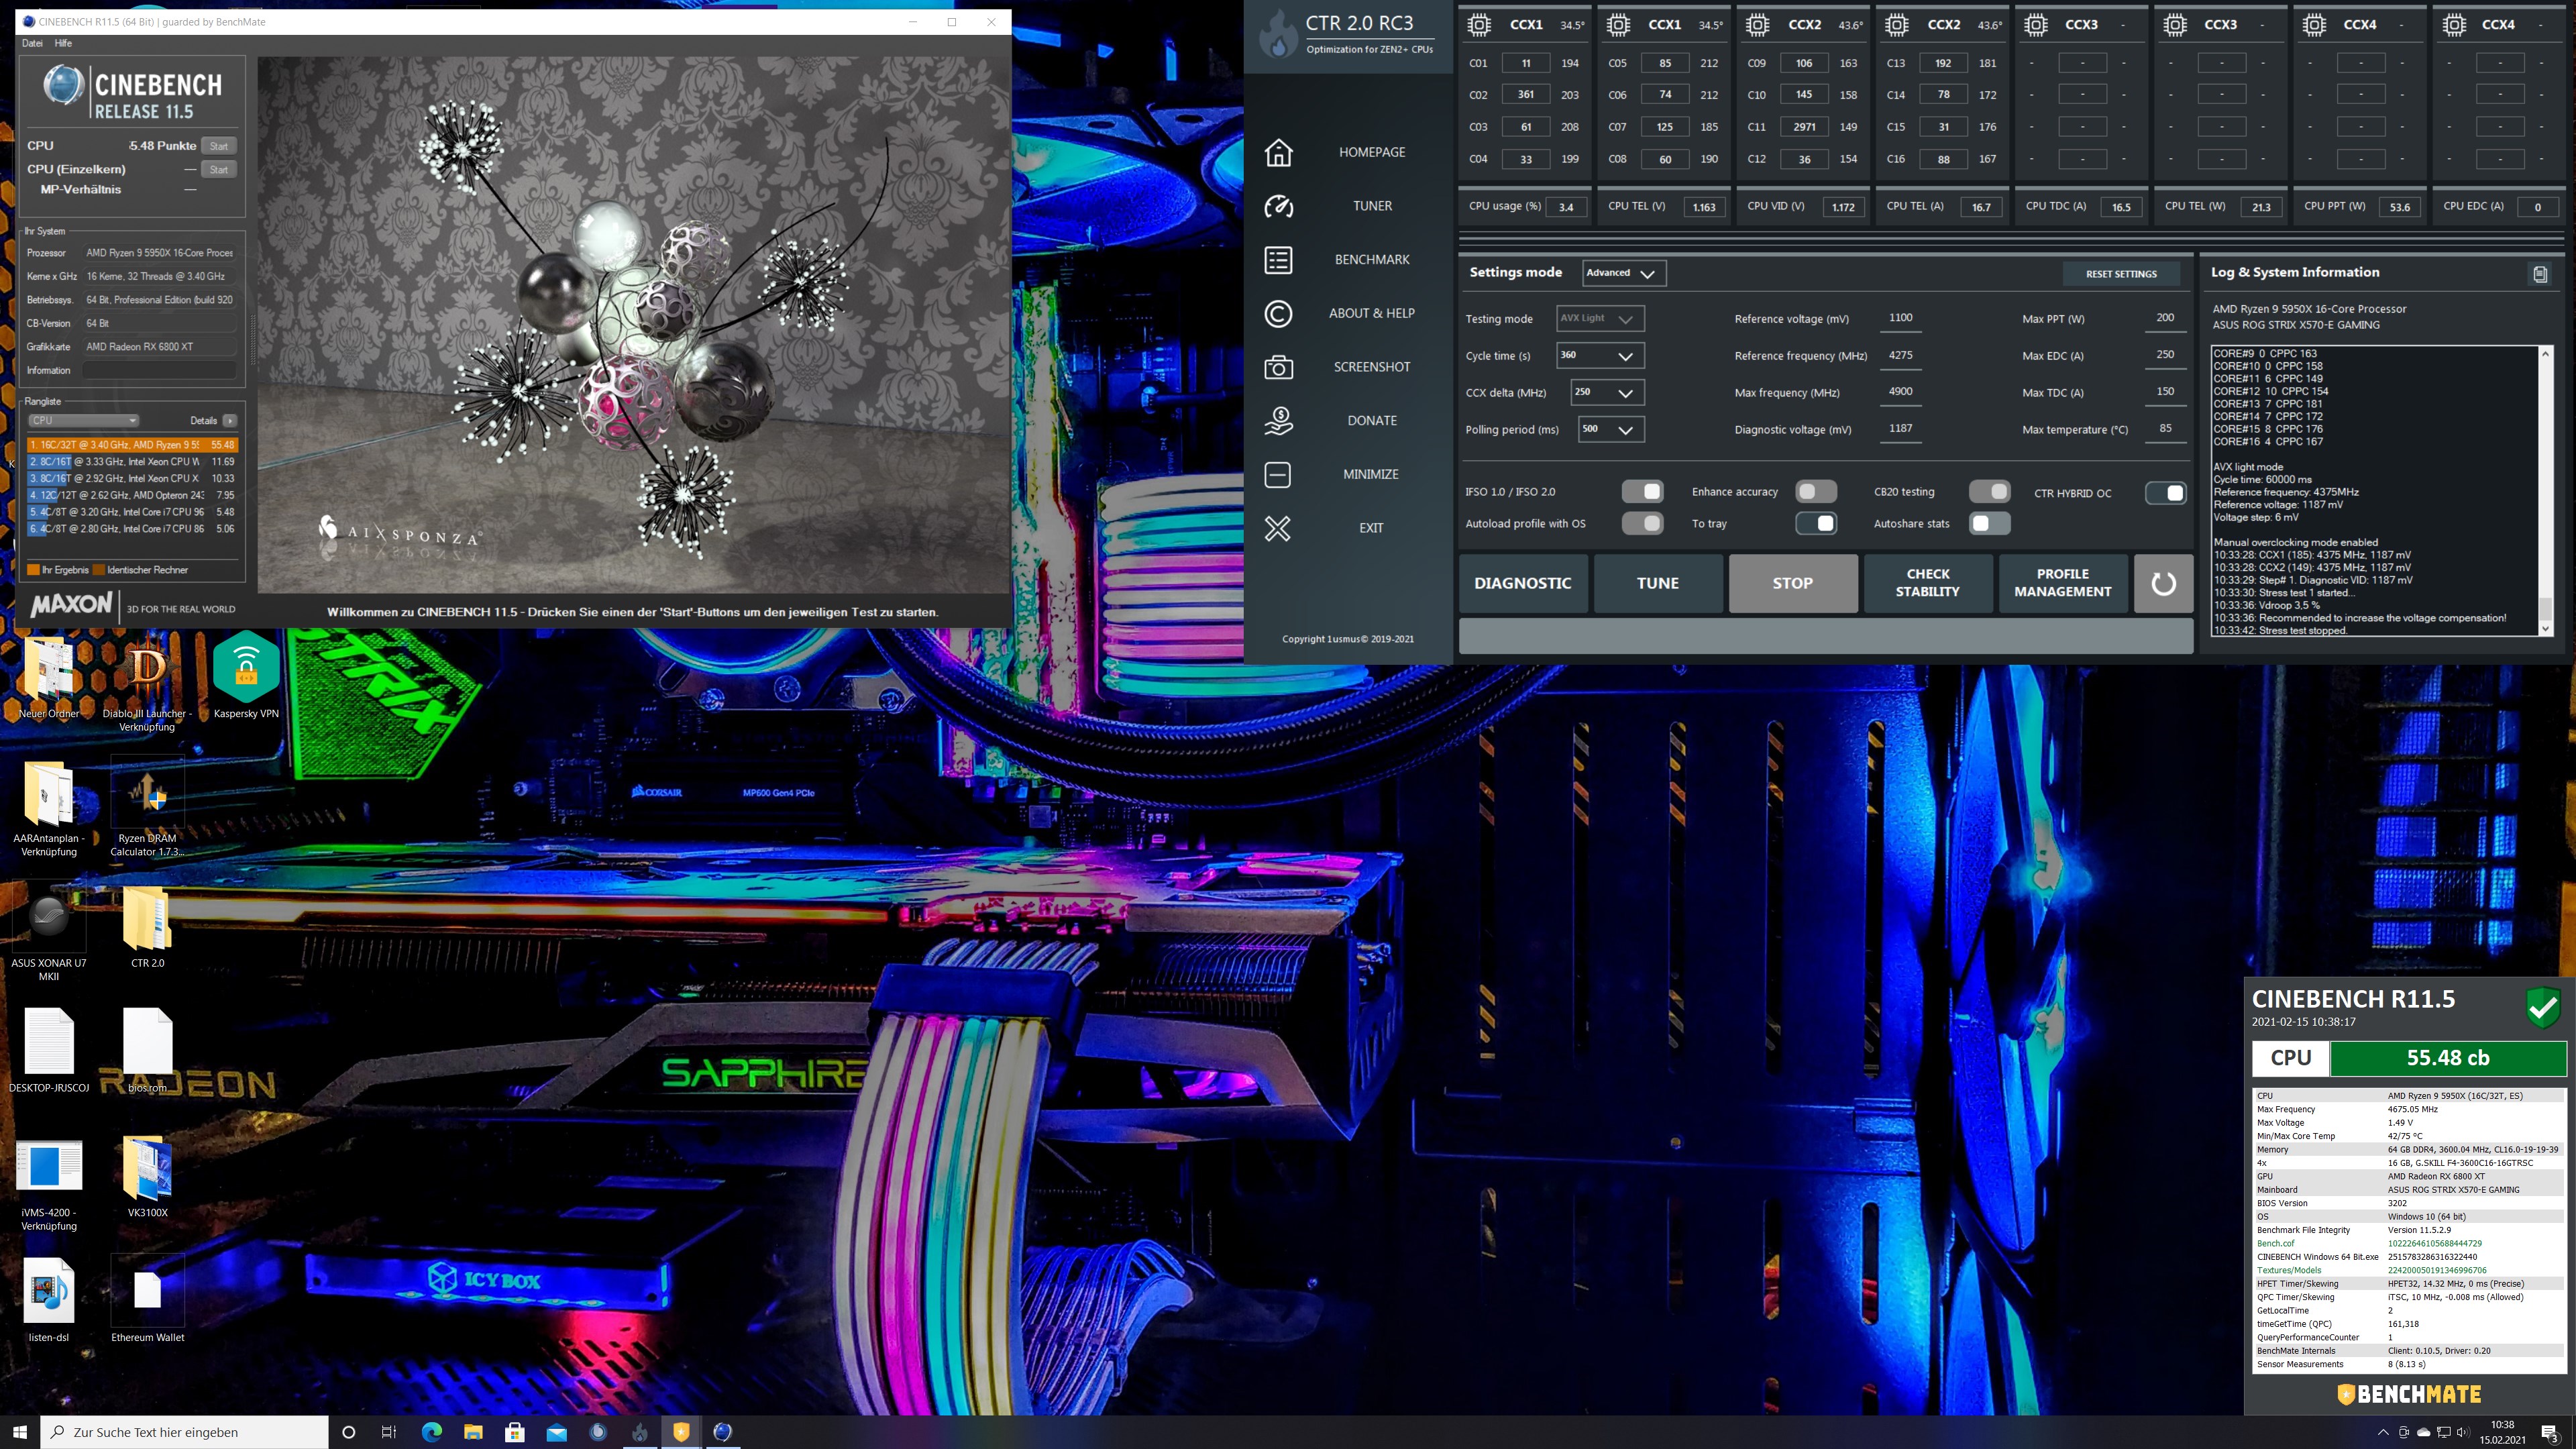Viewport: 2576px width, 1449px height.
Task: Open the Hilfe menu in Cinebench
Action: tap(64, 43)
